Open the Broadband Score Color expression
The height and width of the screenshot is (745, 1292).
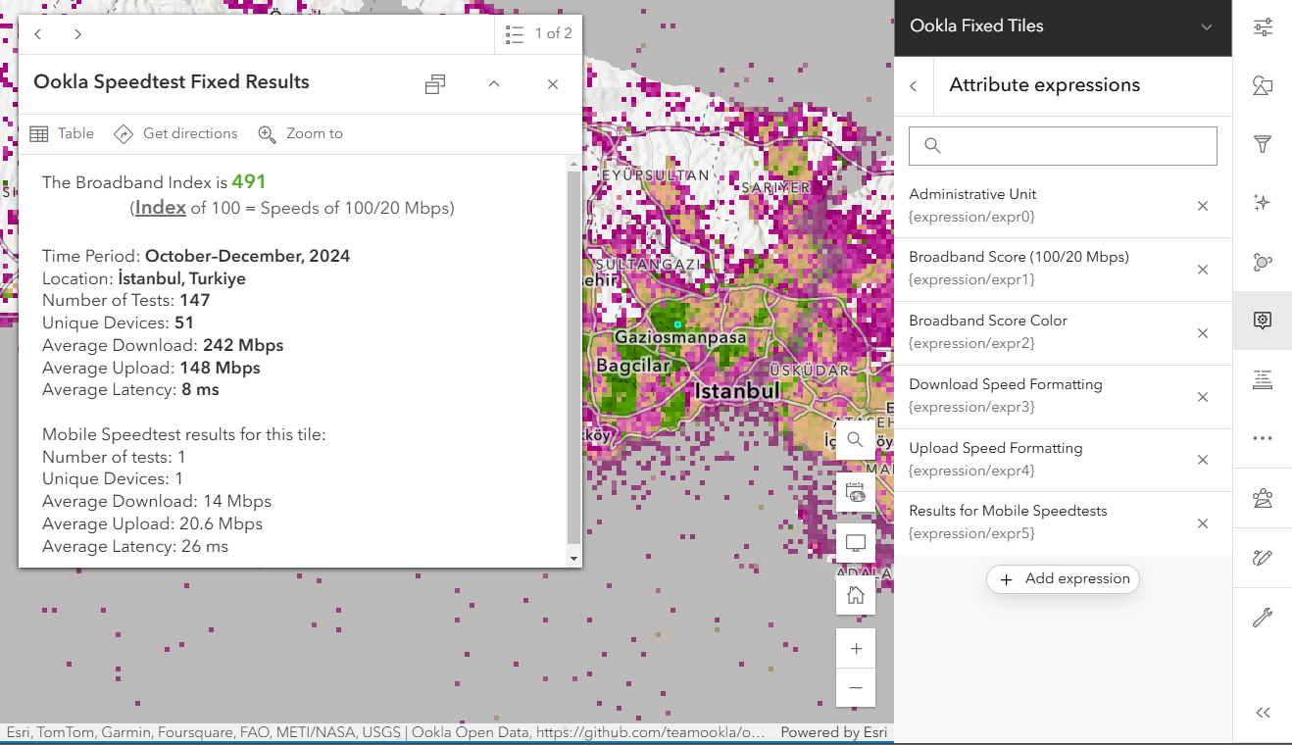[x=1041, y=332]
